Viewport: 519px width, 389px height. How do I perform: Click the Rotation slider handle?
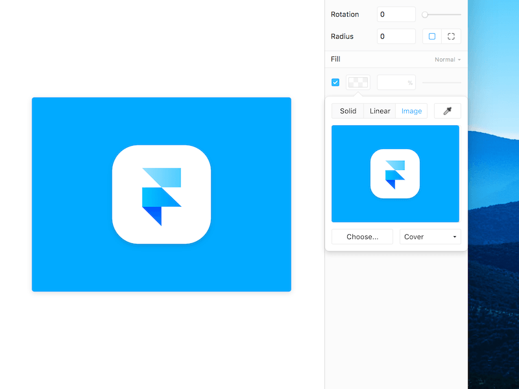click(425, 14)
